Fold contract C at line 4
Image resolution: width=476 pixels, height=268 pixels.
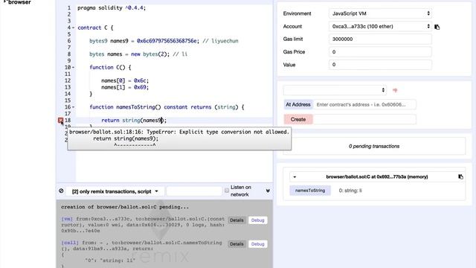coord(73,28)
